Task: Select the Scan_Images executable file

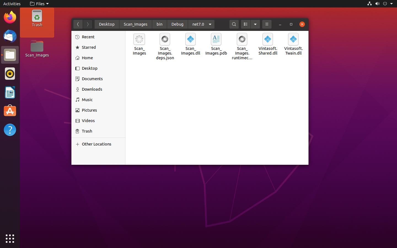Action: [x=139, y=40]
